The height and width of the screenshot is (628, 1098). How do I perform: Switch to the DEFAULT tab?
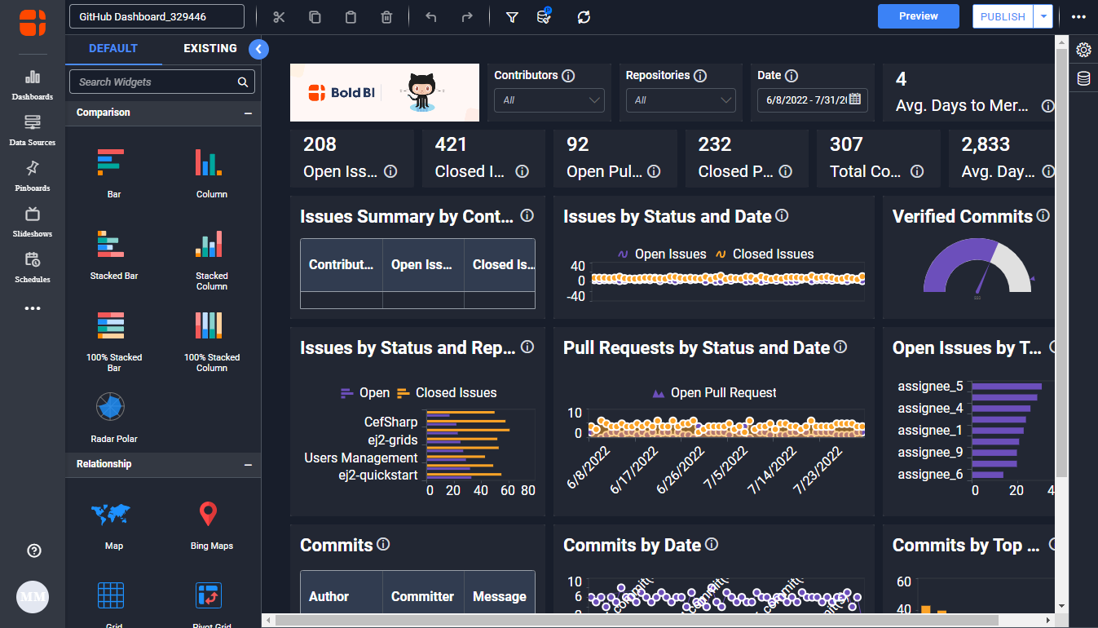pyautogui.click(x=113, y=49)
